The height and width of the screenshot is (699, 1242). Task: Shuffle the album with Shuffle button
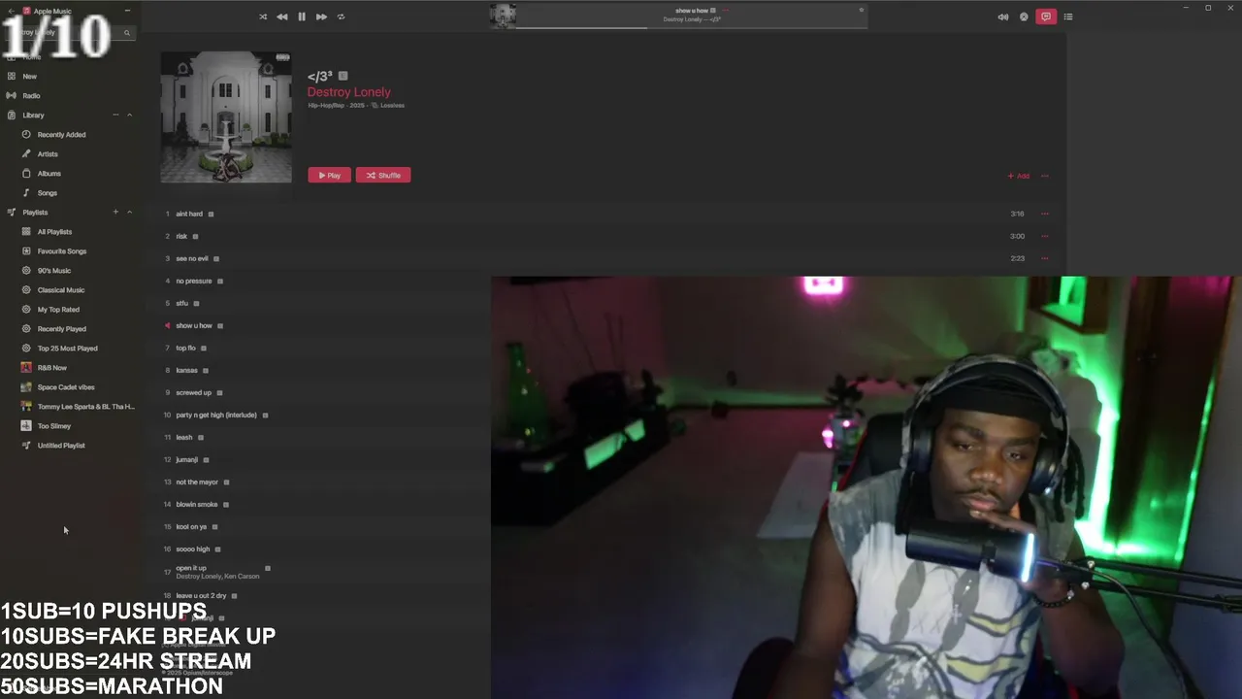(x=383, y=175)
